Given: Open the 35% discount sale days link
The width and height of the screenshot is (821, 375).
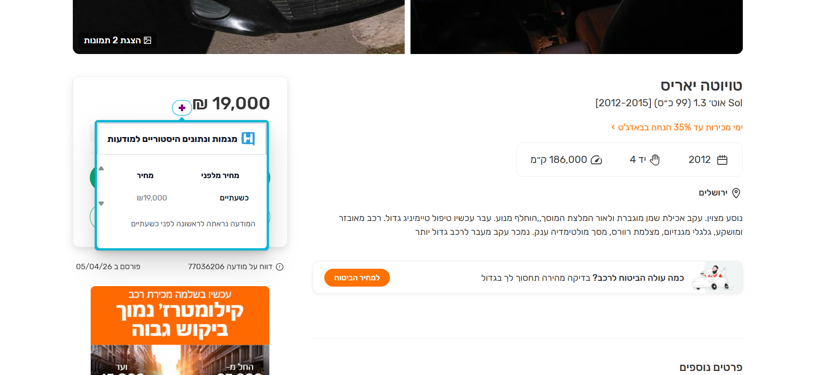Looking at the screenshot, I should [677, 127].
